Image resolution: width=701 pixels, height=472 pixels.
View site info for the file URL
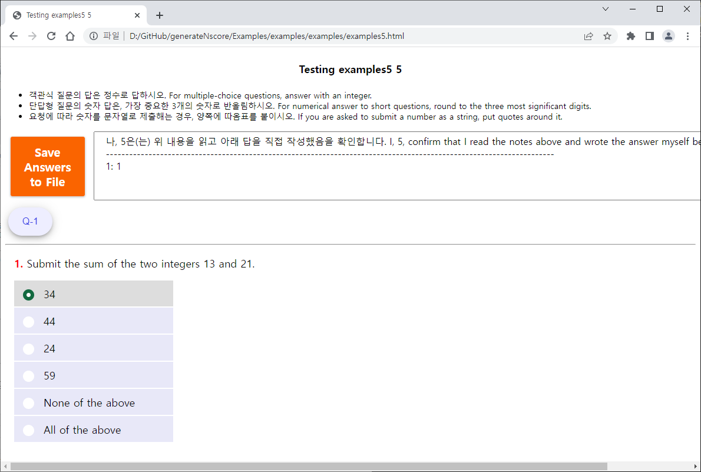coord(94,36)
